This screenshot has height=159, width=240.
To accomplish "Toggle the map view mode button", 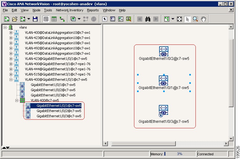I will tap(46, 19).
